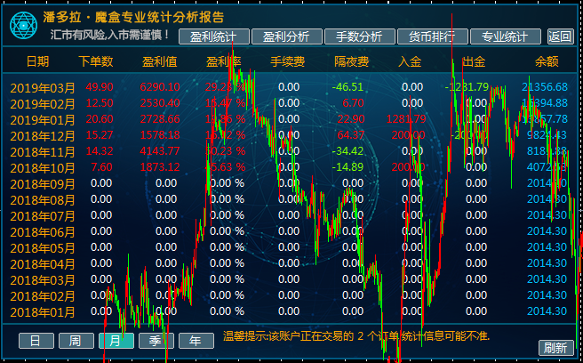Click the 温馨提示 warning message
The image size is (583, 363).
356,336
